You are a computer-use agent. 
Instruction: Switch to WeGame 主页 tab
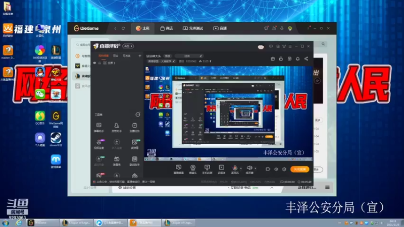(x=143, y=28)
